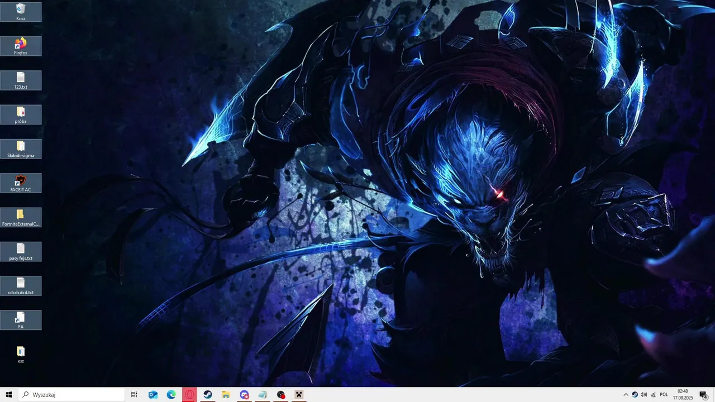
Task: Open Outlook from the taskbar
Action: (152, 395)
